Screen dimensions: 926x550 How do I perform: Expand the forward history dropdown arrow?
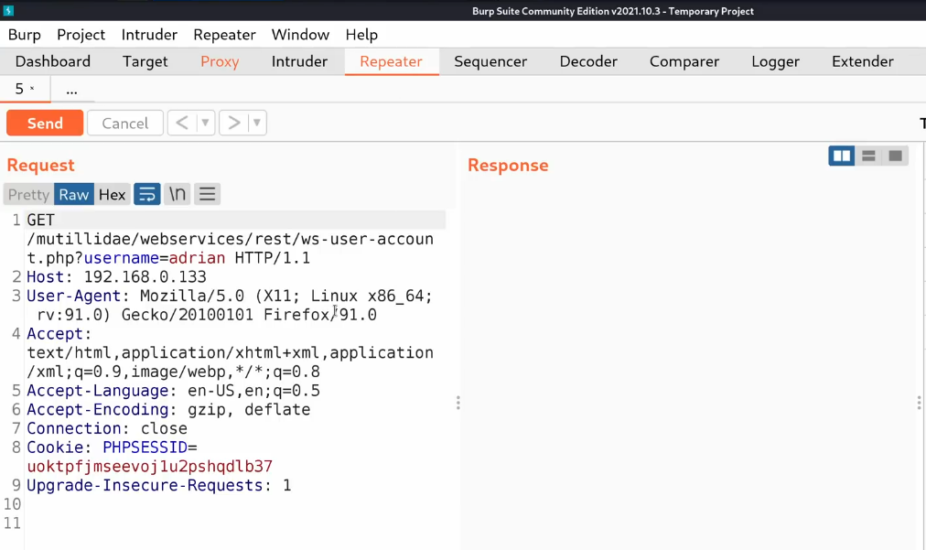(256, 123)
